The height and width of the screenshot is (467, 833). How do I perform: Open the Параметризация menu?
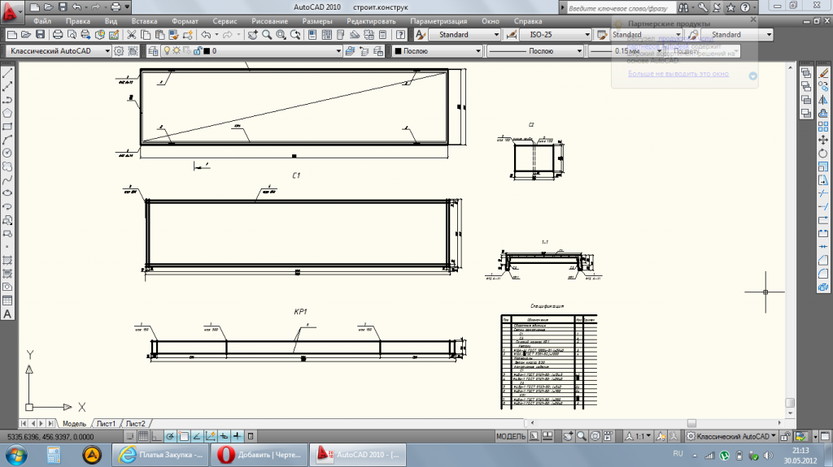tap(438, 21)
